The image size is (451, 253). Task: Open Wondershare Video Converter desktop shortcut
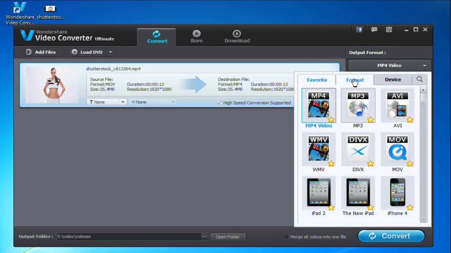pyautogui.click(x=20, y=14)
